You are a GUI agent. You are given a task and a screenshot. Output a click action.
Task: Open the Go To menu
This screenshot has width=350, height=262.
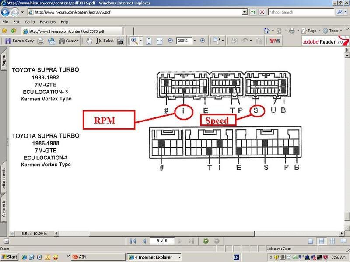30,22
